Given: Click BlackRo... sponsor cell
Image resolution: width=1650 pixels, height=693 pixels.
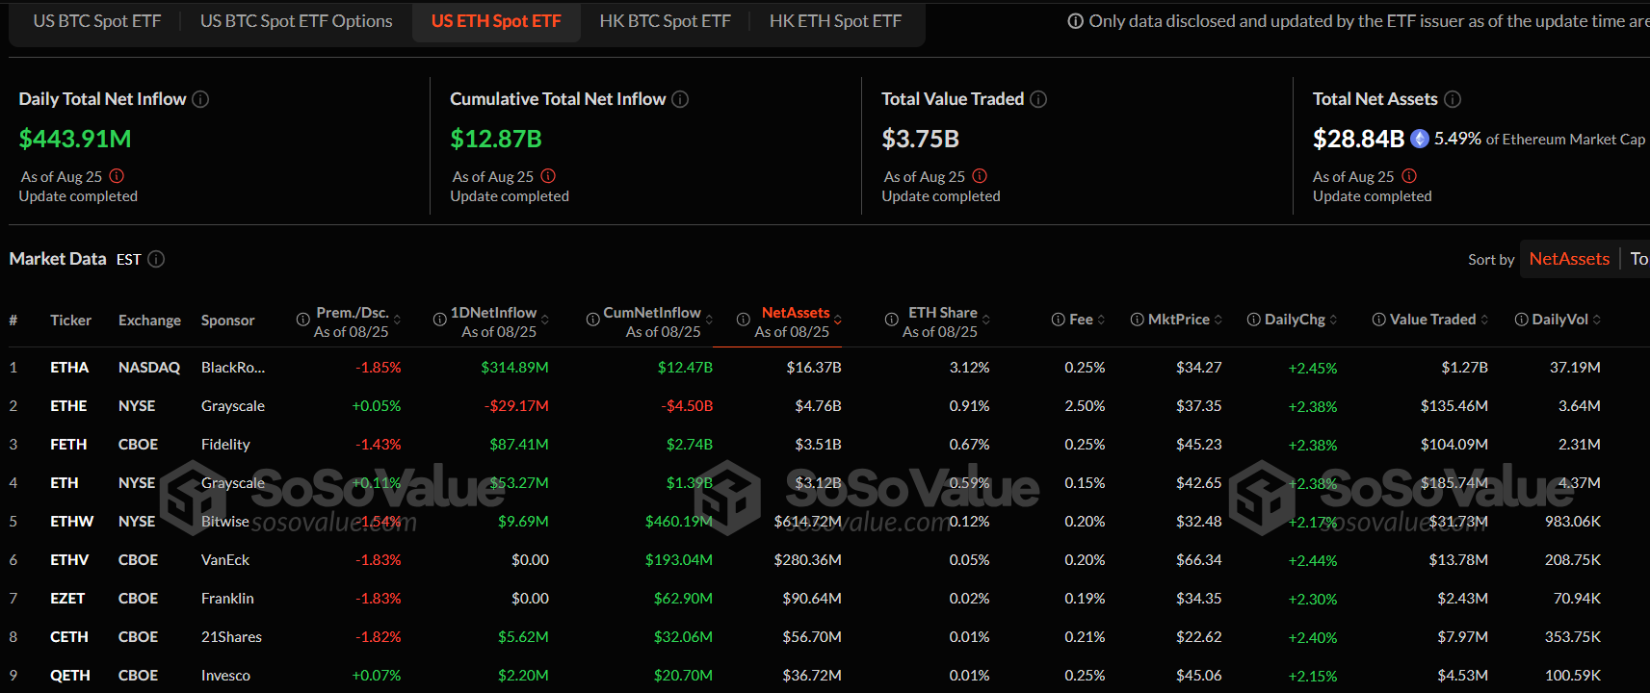Looking at the screenshot, I should (x=233, y=368).
